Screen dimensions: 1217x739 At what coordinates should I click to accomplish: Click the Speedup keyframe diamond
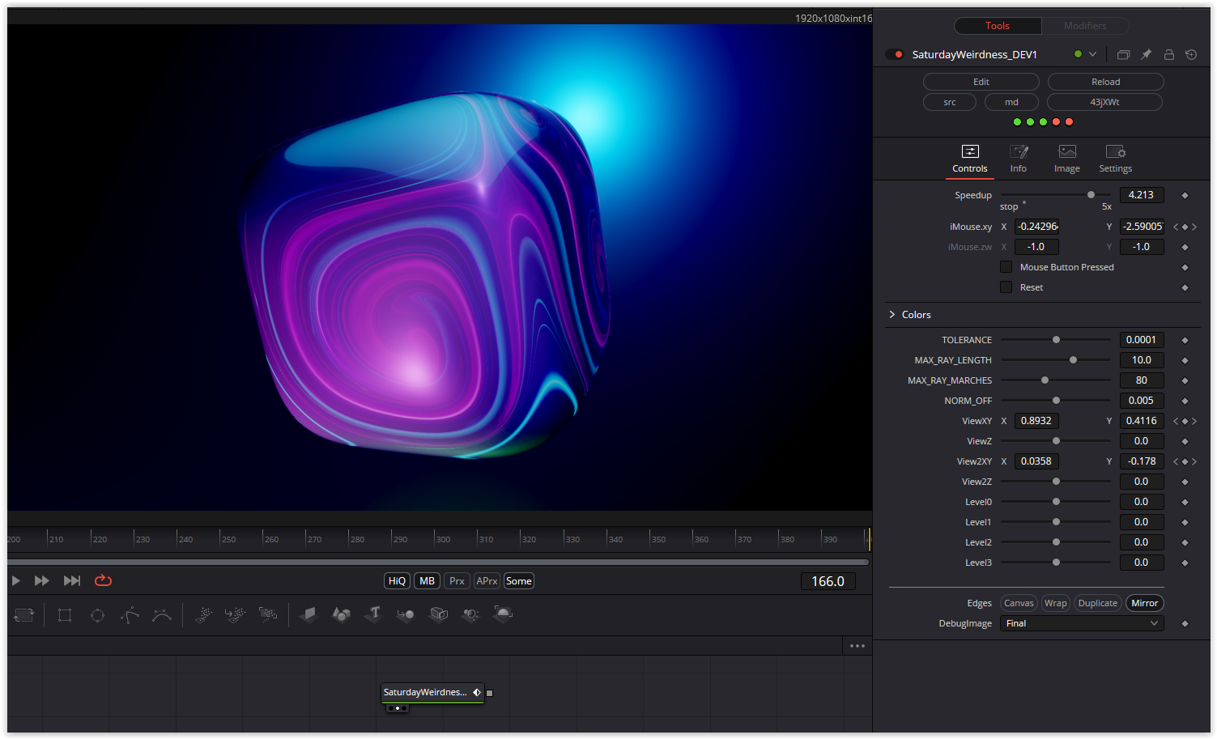1185,195
